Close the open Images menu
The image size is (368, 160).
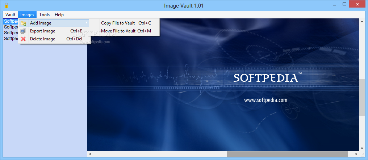coord(27,15)
